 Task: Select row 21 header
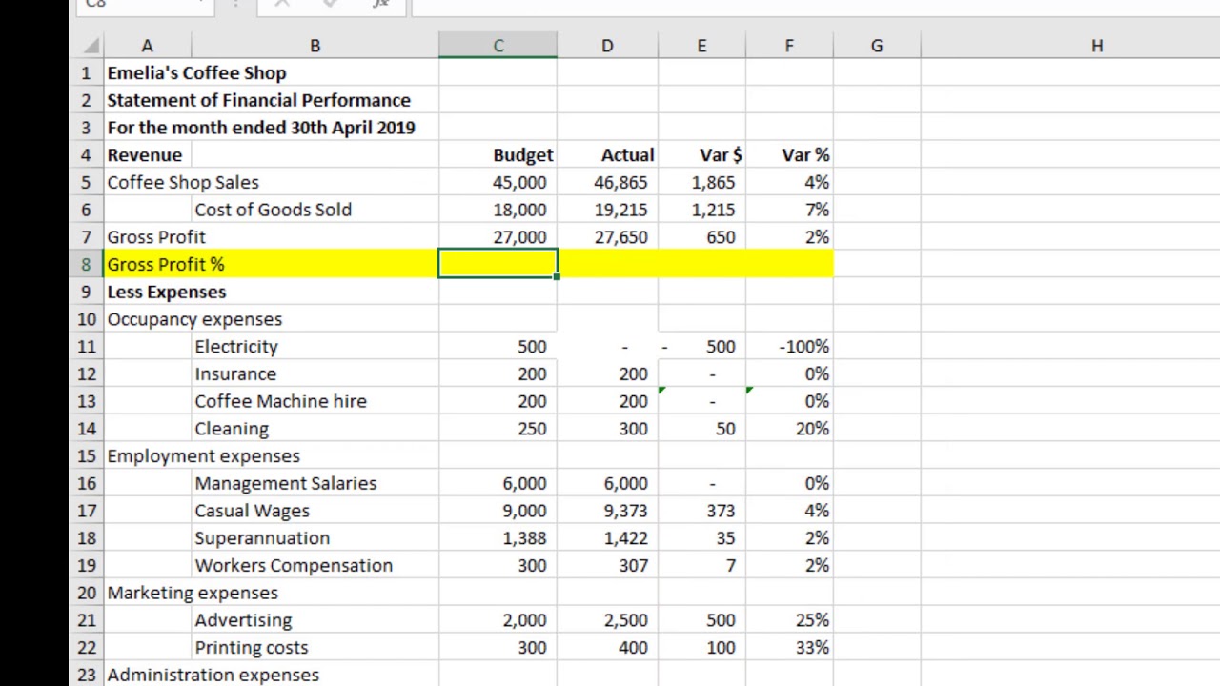[86, 620]
